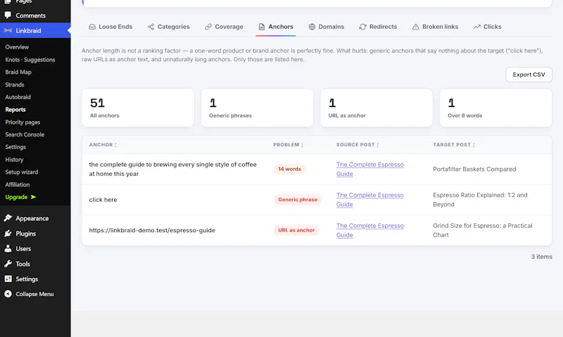563x337 pixels.
Task: Click the green Upgrade arrow icon
Action: [33, 197]
